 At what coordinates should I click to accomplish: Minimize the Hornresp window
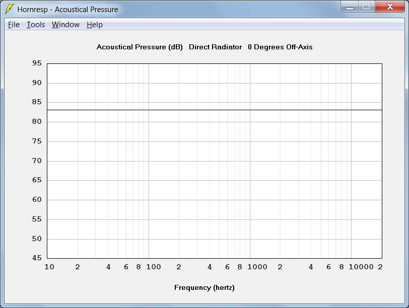click(x=350, y=7)
